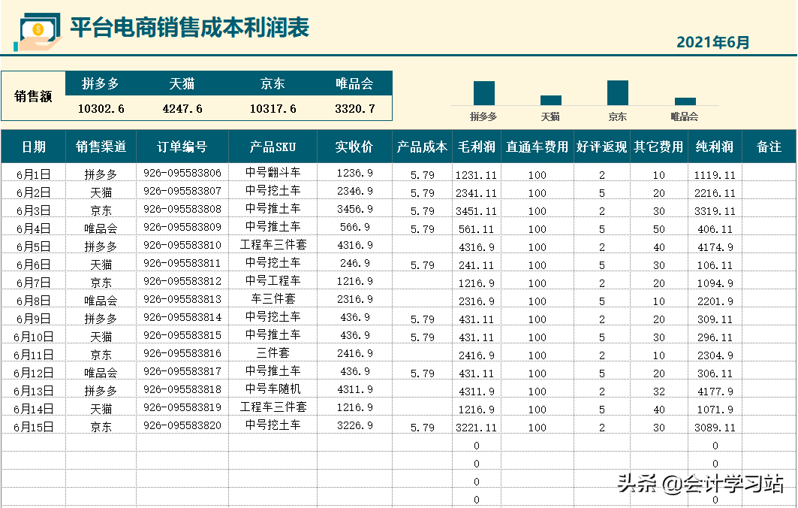
Task: Click the 唯品会 bar in chart
Action: 685,101
